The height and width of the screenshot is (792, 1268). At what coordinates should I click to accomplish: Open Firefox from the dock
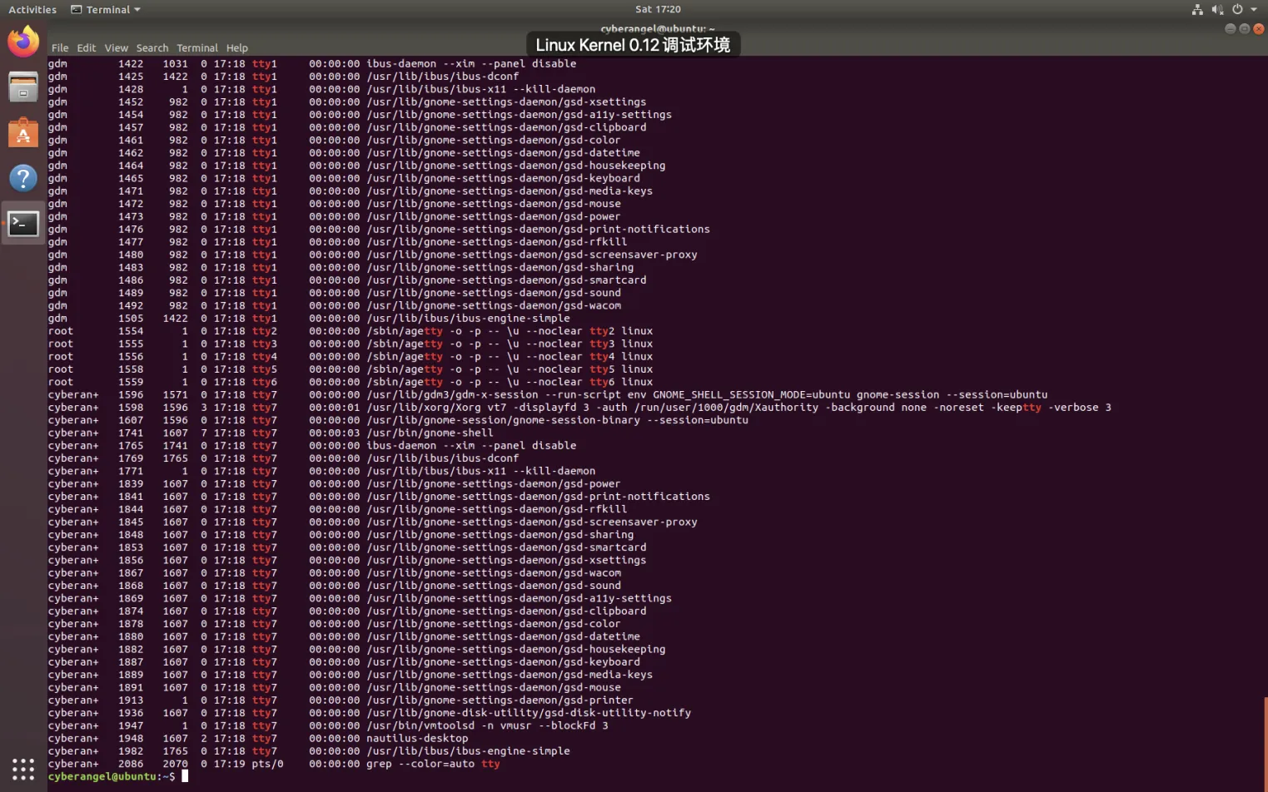tap(23, 42)
